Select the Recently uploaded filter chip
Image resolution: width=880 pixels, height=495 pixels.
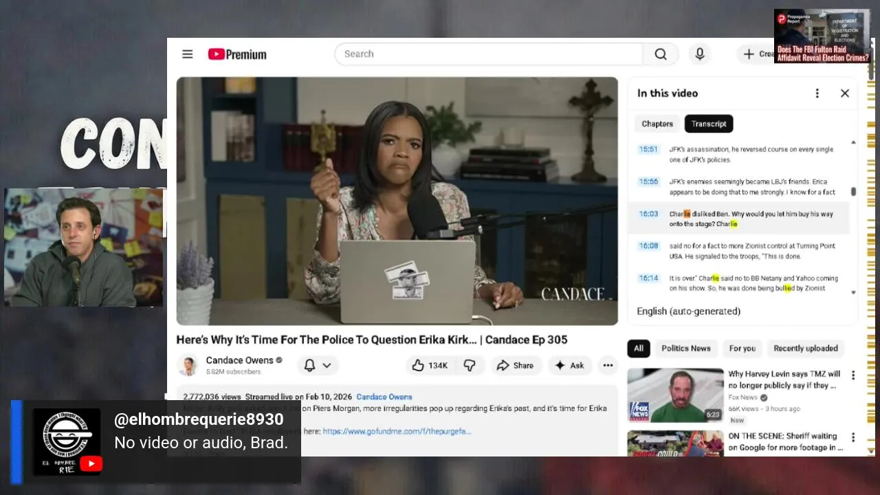click(806, 349)
